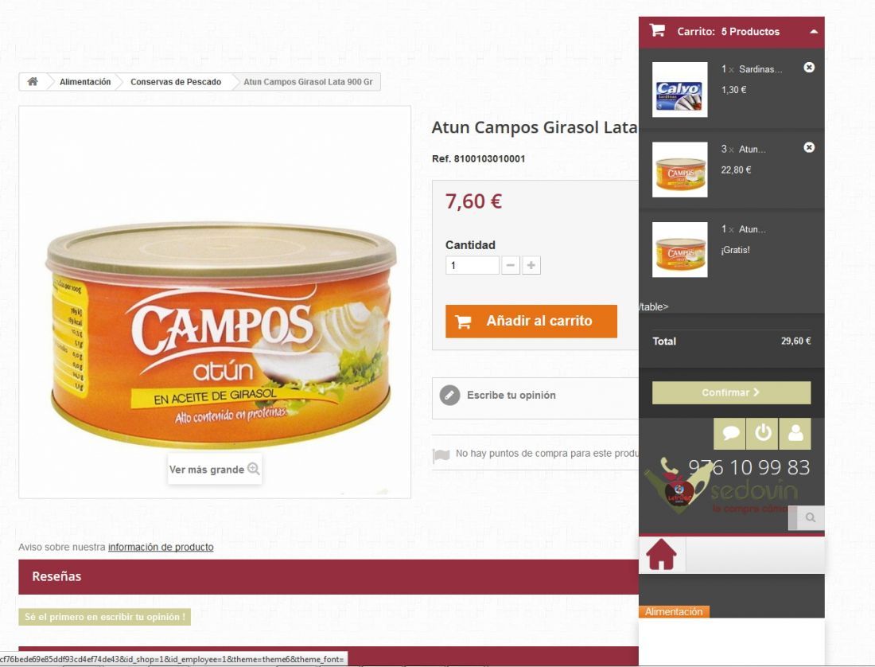The width and height of the screenshot is (875, 667).
Task: Select Alimentación category tab
Action: coord(674,612)
